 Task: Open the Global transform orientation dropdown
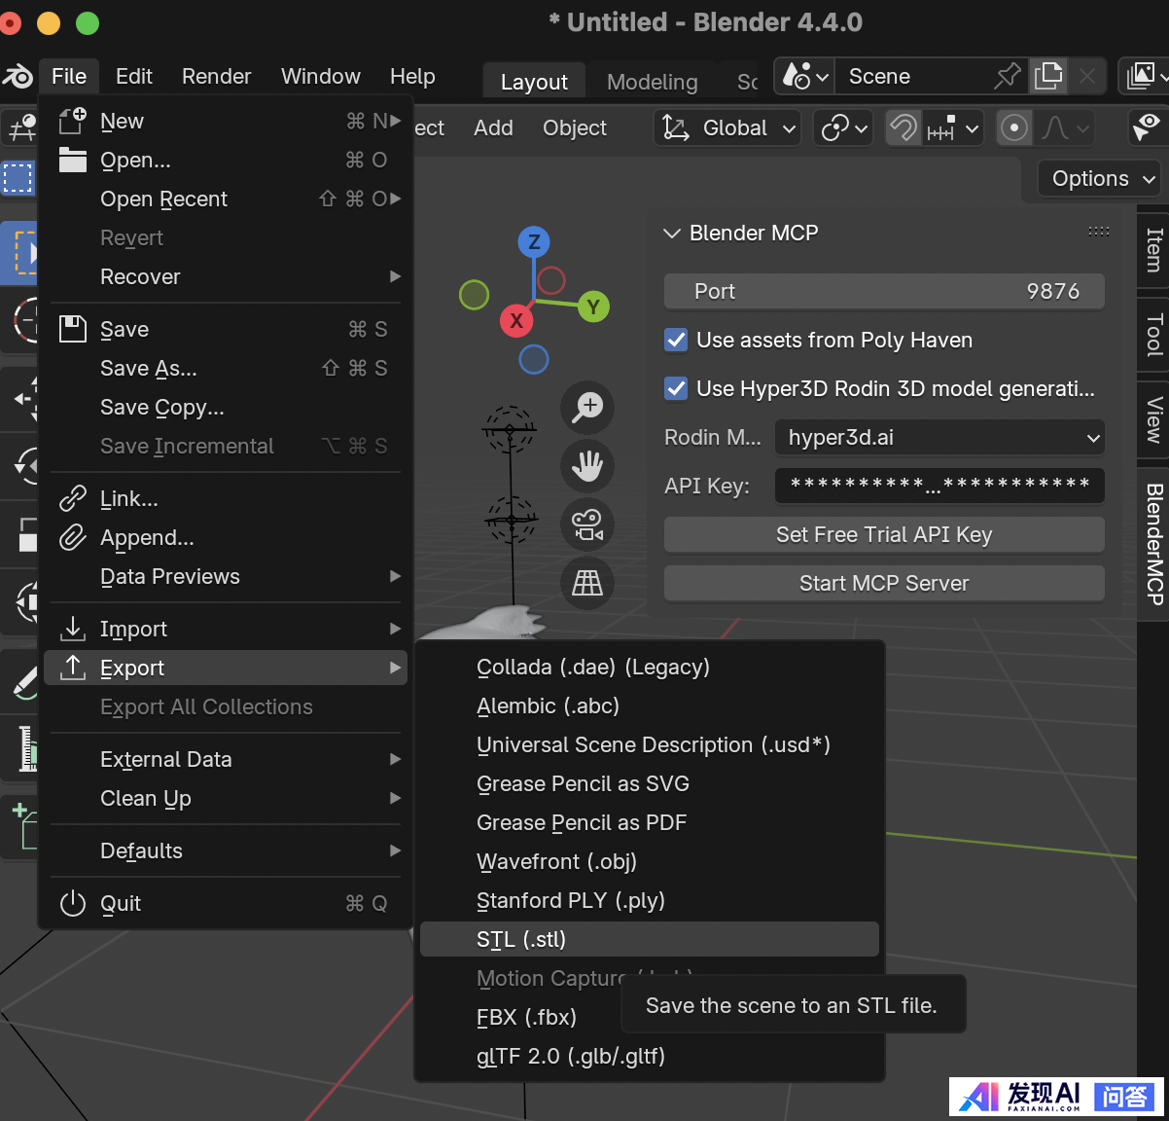coord(727,127)
